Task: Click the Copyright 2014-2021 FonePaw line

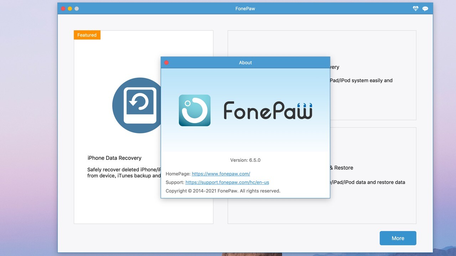Action: (x=223, y=191)
